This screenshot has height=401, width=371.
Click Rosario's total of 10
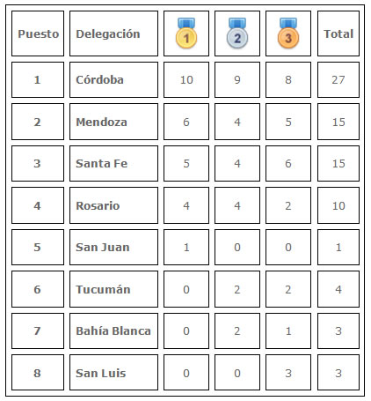(338, 205)
